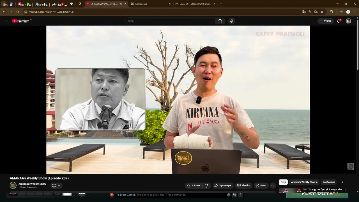359x202 pixels.
Task: Switch to AMARAA's Weekly Show tab
Action: pos(104,4)
